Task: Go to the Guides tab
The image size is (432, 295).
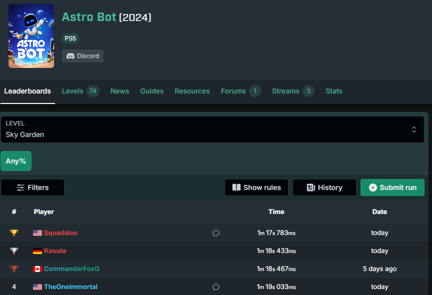Action: click(x=152, y=91)
